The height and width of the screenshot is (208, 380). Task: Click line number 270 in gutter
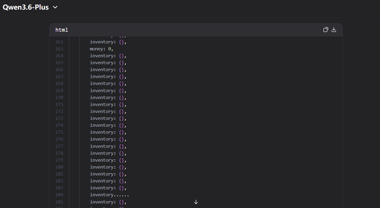point(59,98)
